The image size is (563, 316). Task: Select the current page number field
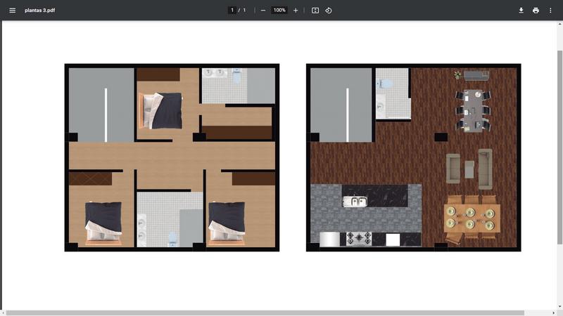[x=232, y=11]
